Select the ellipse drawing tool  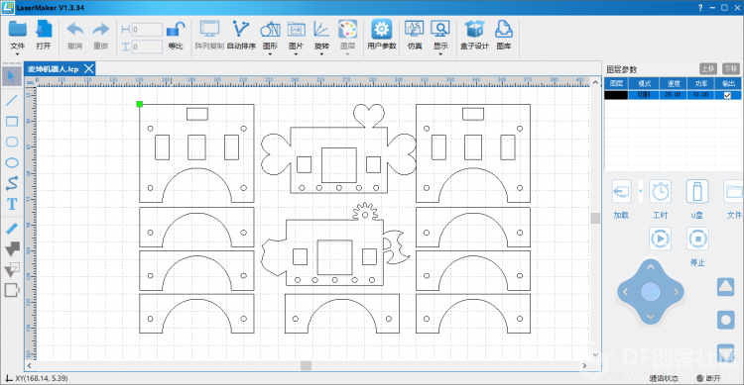point(12,163)
